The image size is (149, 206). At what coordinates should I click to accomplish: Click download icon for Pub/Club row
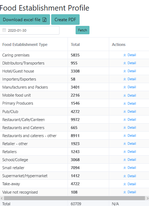(x=125, y=112)
